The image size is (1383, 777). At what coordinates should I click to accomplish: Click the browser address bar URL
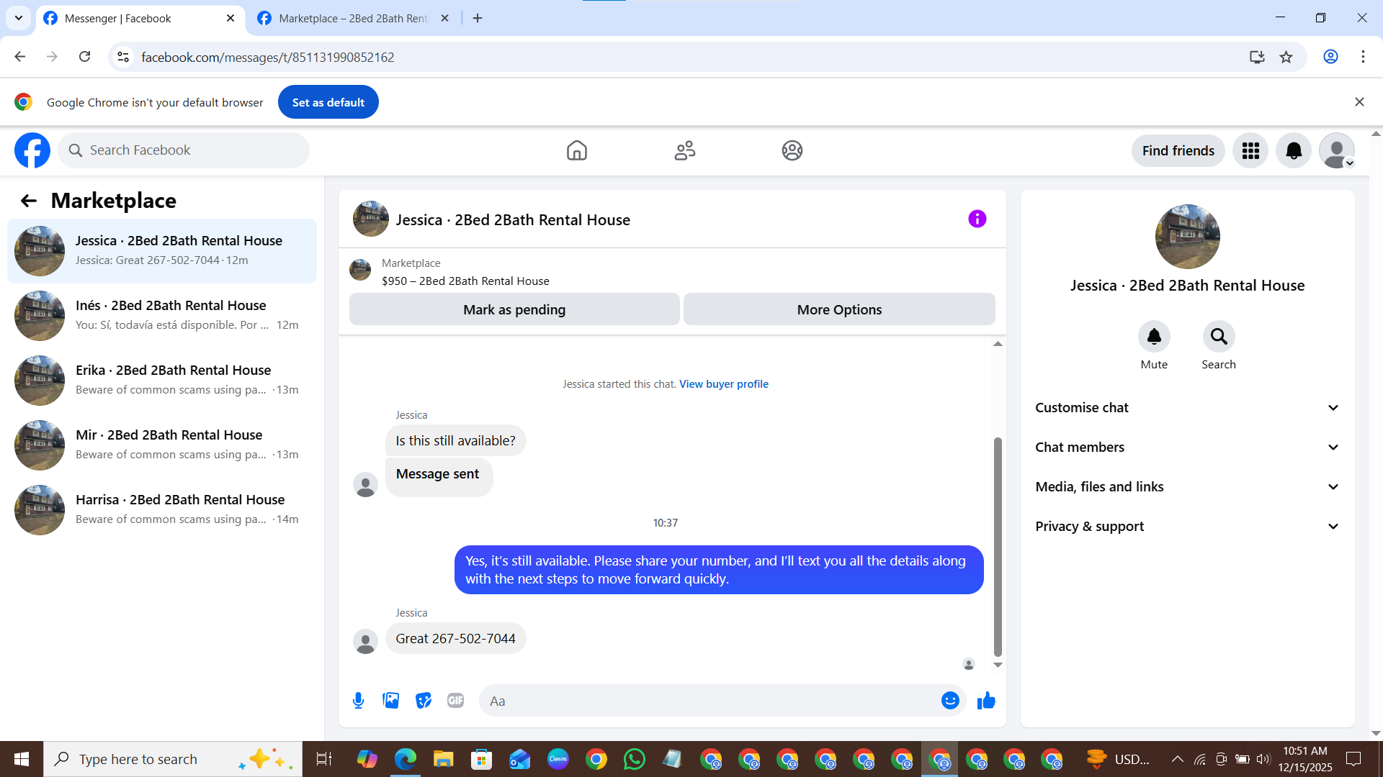tap(268, 57)
